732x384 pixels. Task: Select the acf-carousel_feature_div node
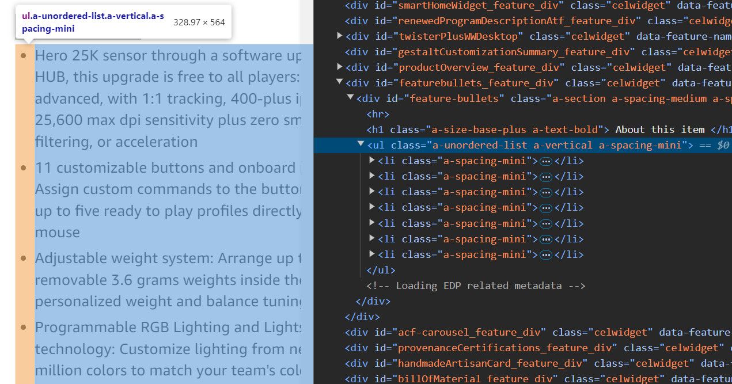(538, 332)
